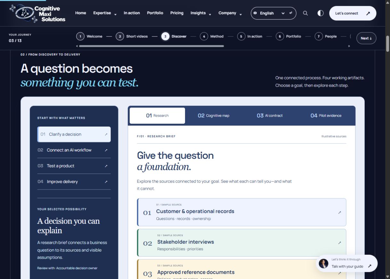Open the search magnifier icon
The width and height of the screenshot is (390, 279).
[x=305, y=13]
